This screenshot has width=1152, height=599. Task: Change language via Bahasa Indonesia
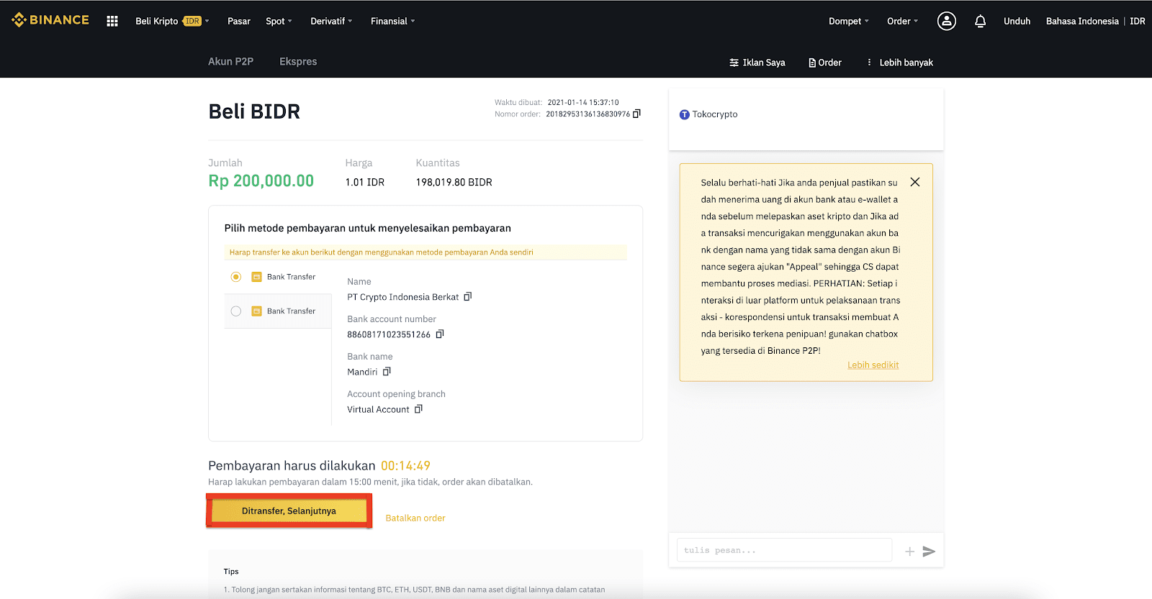pyautogui.click(x=1082, y=21)
